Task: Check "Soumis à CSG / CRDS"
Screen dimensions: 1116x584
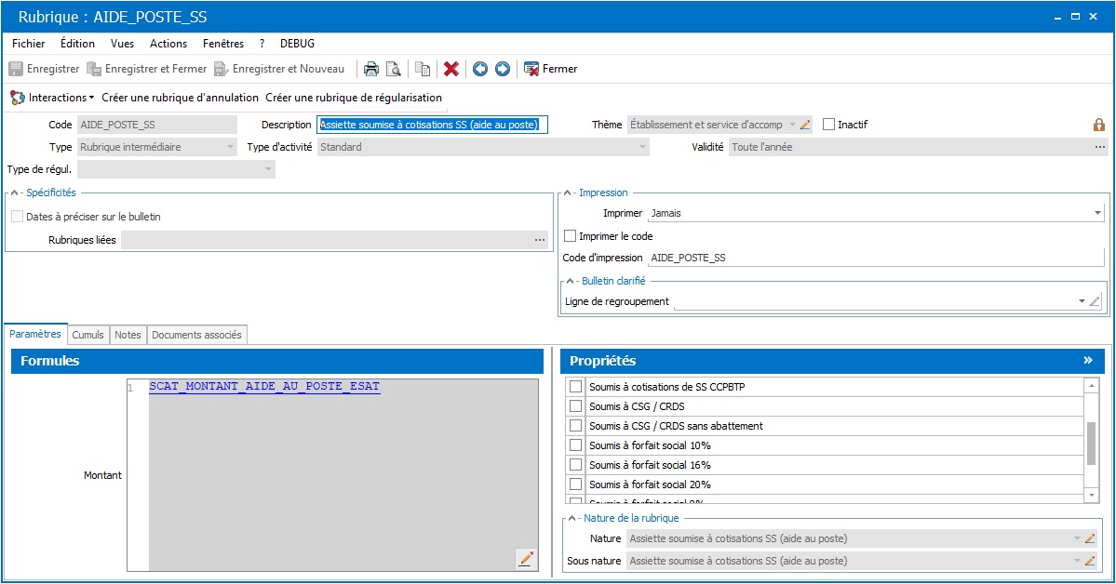Action: pyautogui.click(x=576, y=406)
